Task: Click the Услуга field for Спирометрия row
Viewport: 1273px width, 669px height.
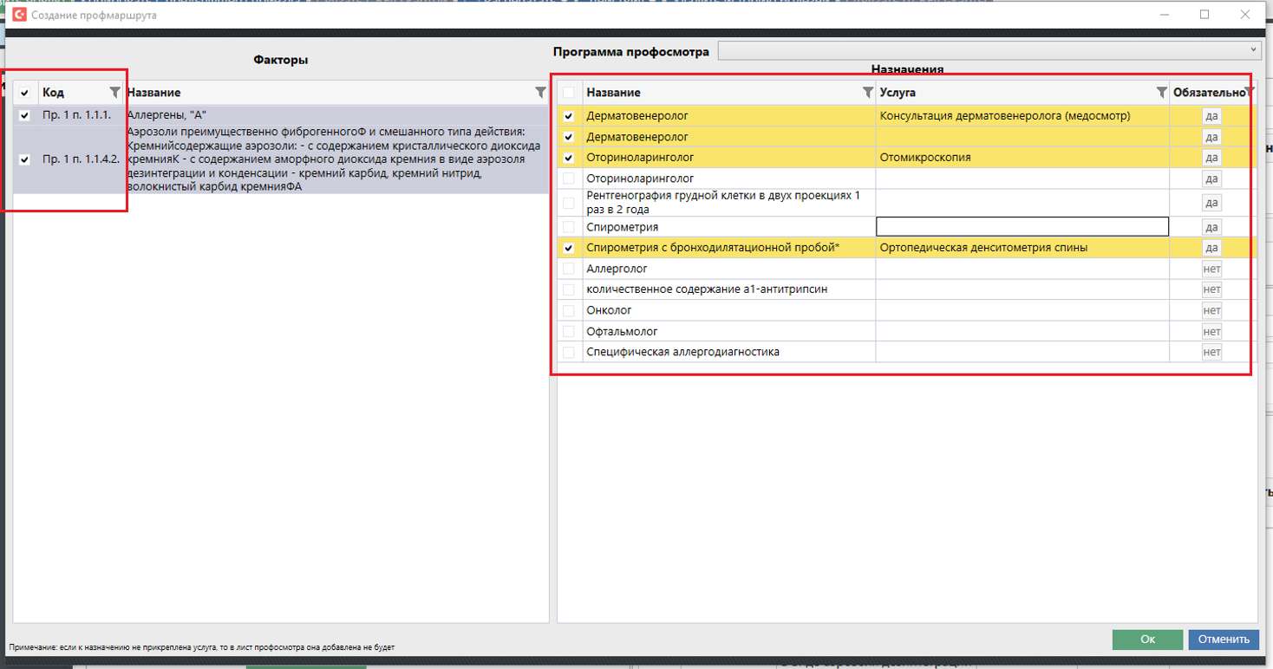Action: (1022, 227)
